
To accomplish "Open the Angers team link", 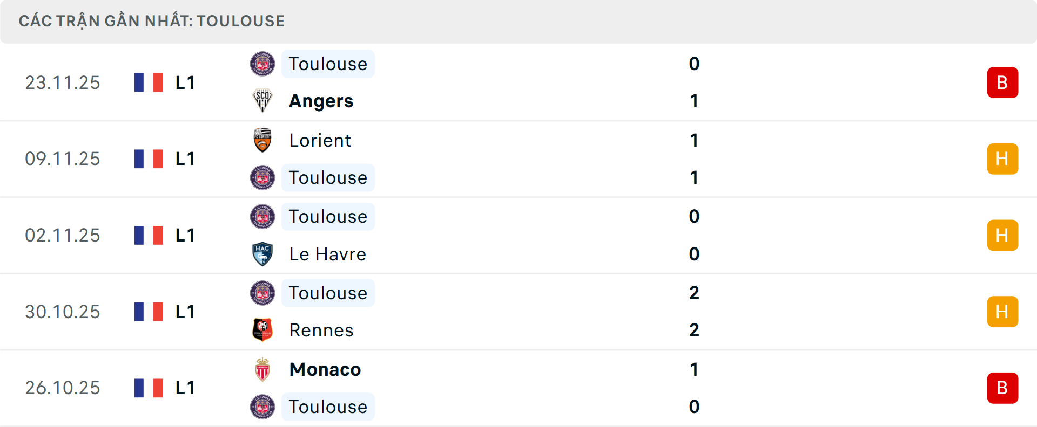I will 321,101.
